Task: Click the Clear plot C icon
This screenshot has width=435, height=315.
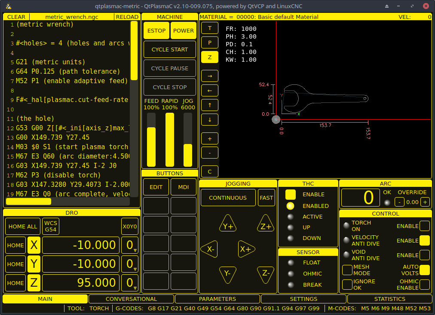Action: 209,171
